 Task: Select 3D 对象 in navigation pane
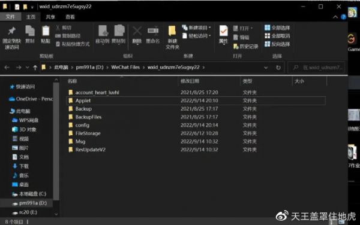pos(25,129)
